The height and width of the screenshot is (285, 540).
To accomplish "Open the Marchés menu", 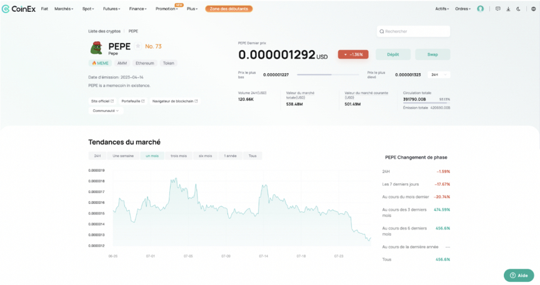I will 64,9.
